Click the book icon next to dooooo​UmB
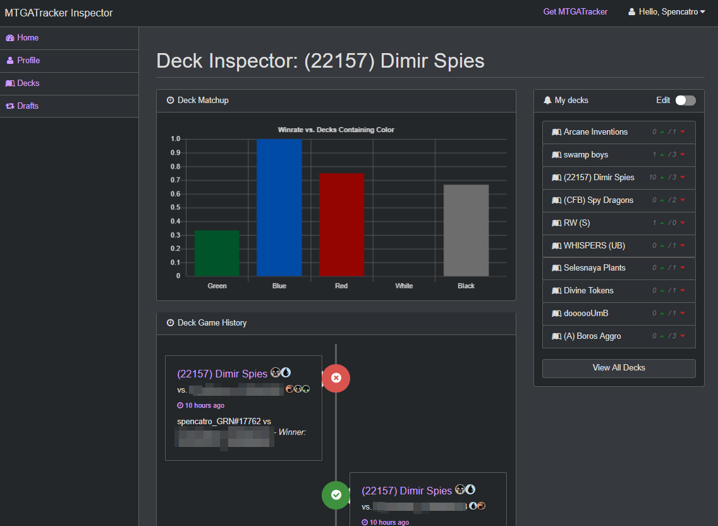 coord(556,314)
